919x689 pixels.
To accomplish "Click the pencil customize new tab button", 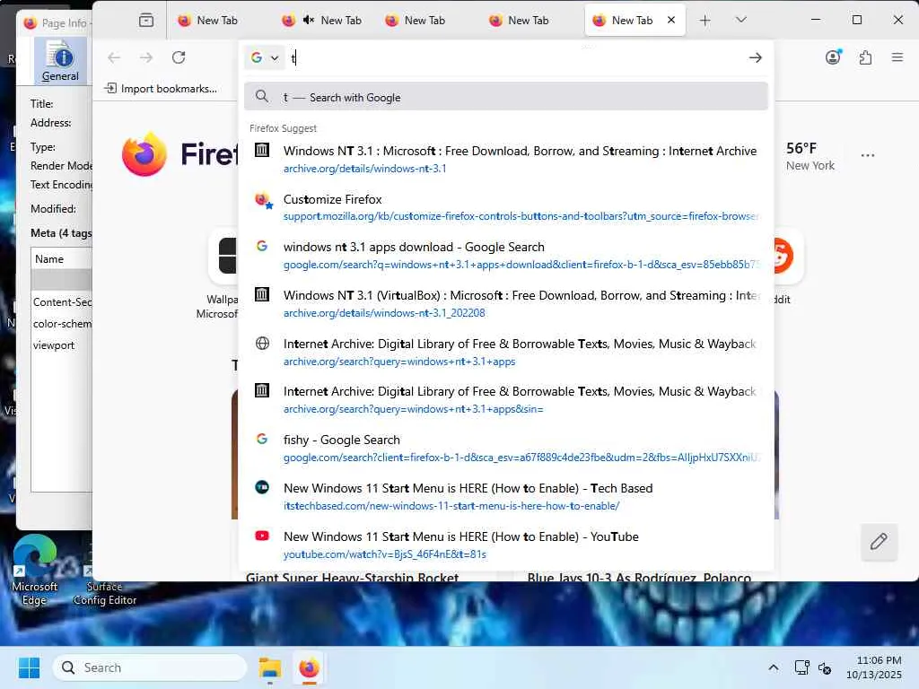I will click(x=879, y=541).
